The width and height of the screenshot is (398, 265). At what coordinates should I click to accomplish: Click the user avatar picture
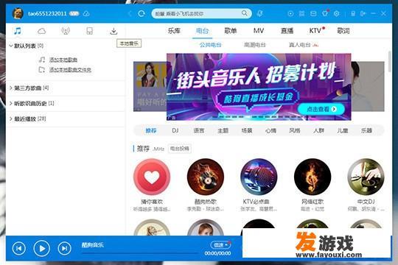coord(18,13)
